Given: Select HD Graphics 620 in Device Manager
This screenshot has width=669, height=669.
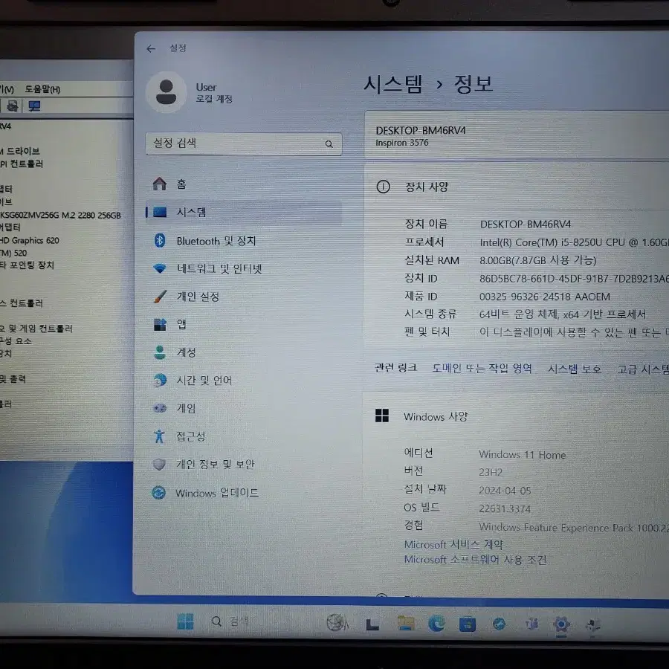Looking at the screenshot, I should (x=30, y=241).
